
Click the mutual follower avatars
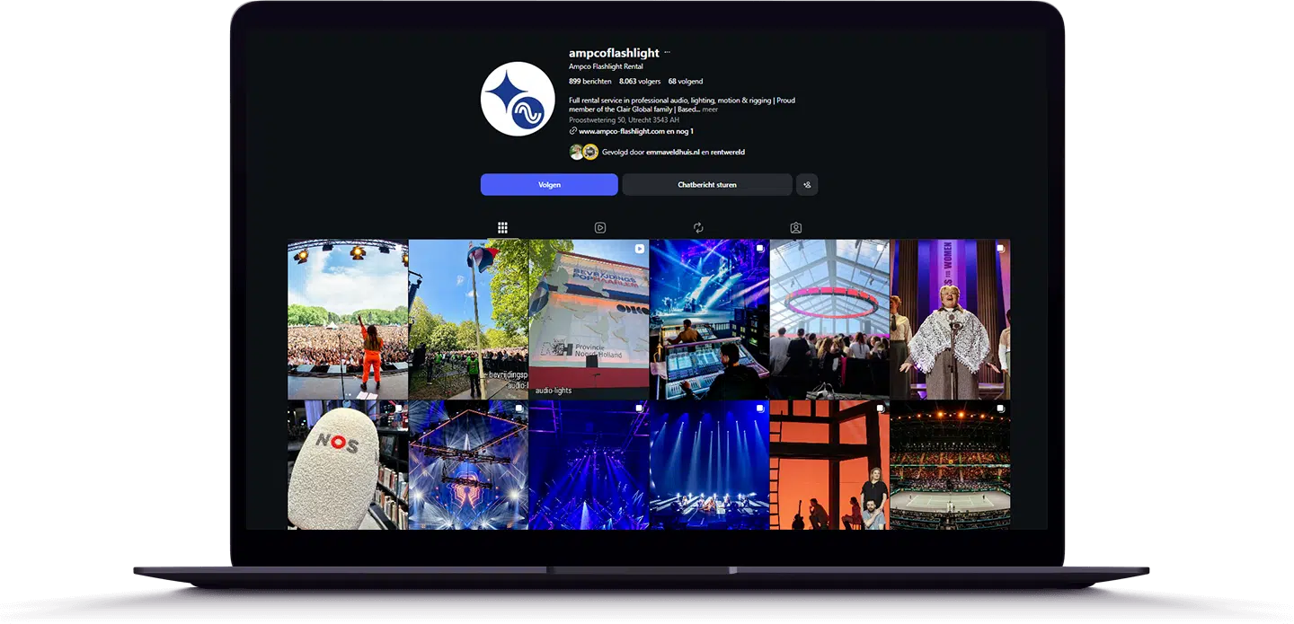click(x=584, y=152)
